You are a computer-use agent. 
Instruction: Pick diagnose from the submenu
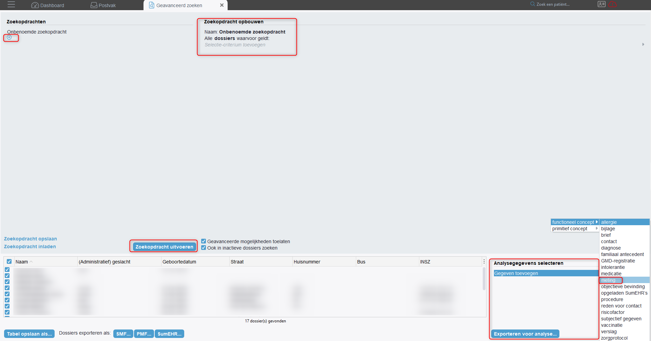625,248
